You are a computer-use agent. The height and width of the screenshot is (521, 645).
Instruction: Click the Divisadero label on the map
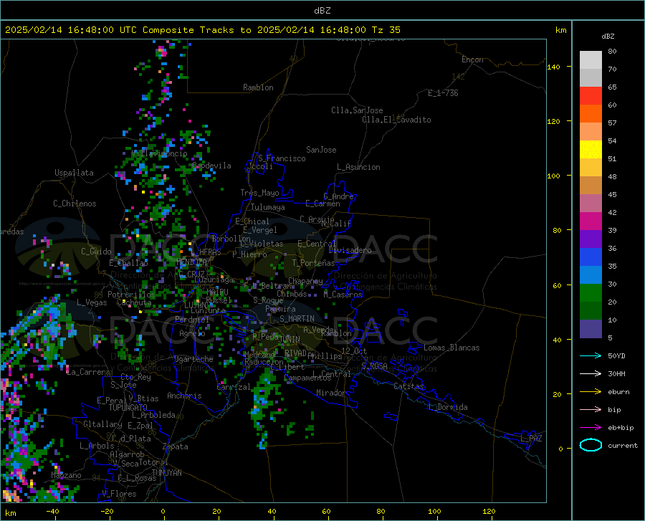pos(350,250)
